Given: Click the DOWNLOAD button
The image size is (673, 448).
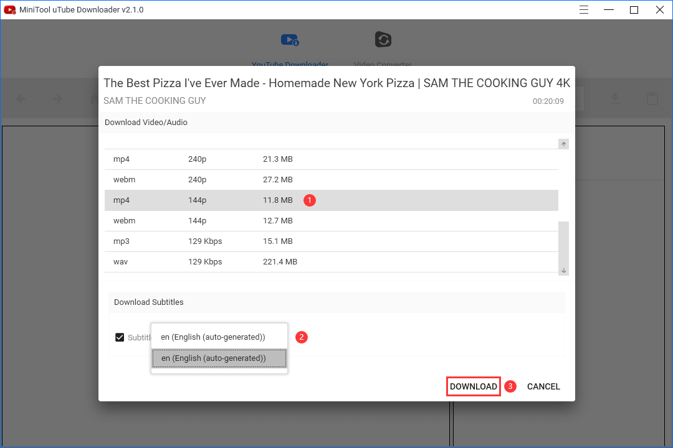Looking at the screenshot, I should (x=474, y=386).
